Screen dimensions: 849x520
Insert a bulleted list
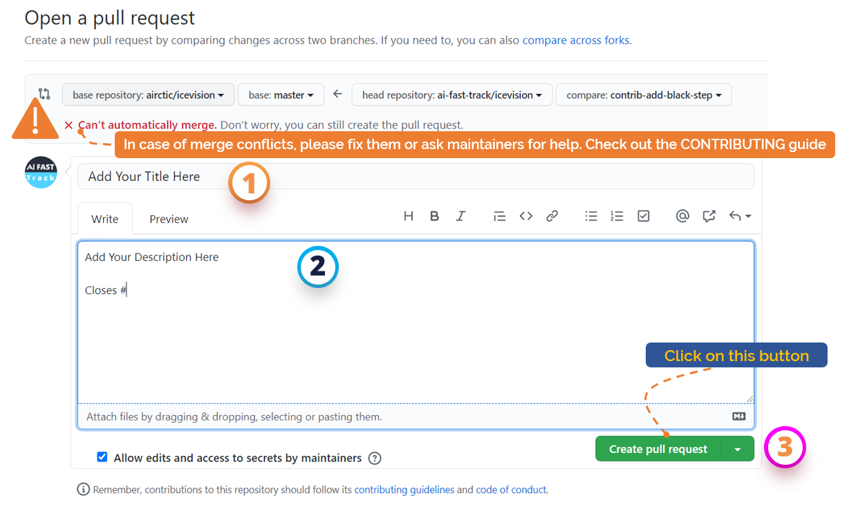(x=591, y=216)
